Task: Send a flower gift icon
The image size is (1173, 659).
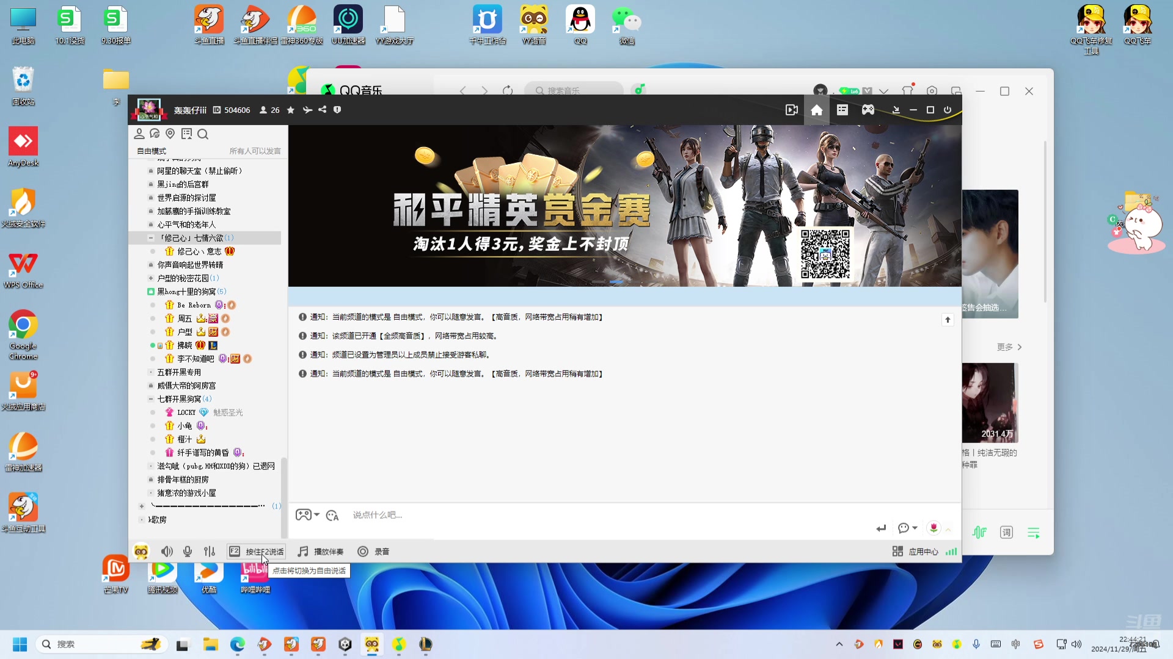Action: [934, 528]
